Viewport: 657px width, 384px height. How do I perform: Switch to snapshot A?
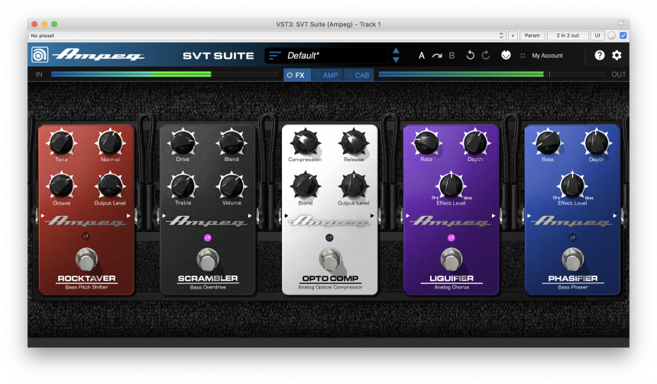click(x=422, y=56)
